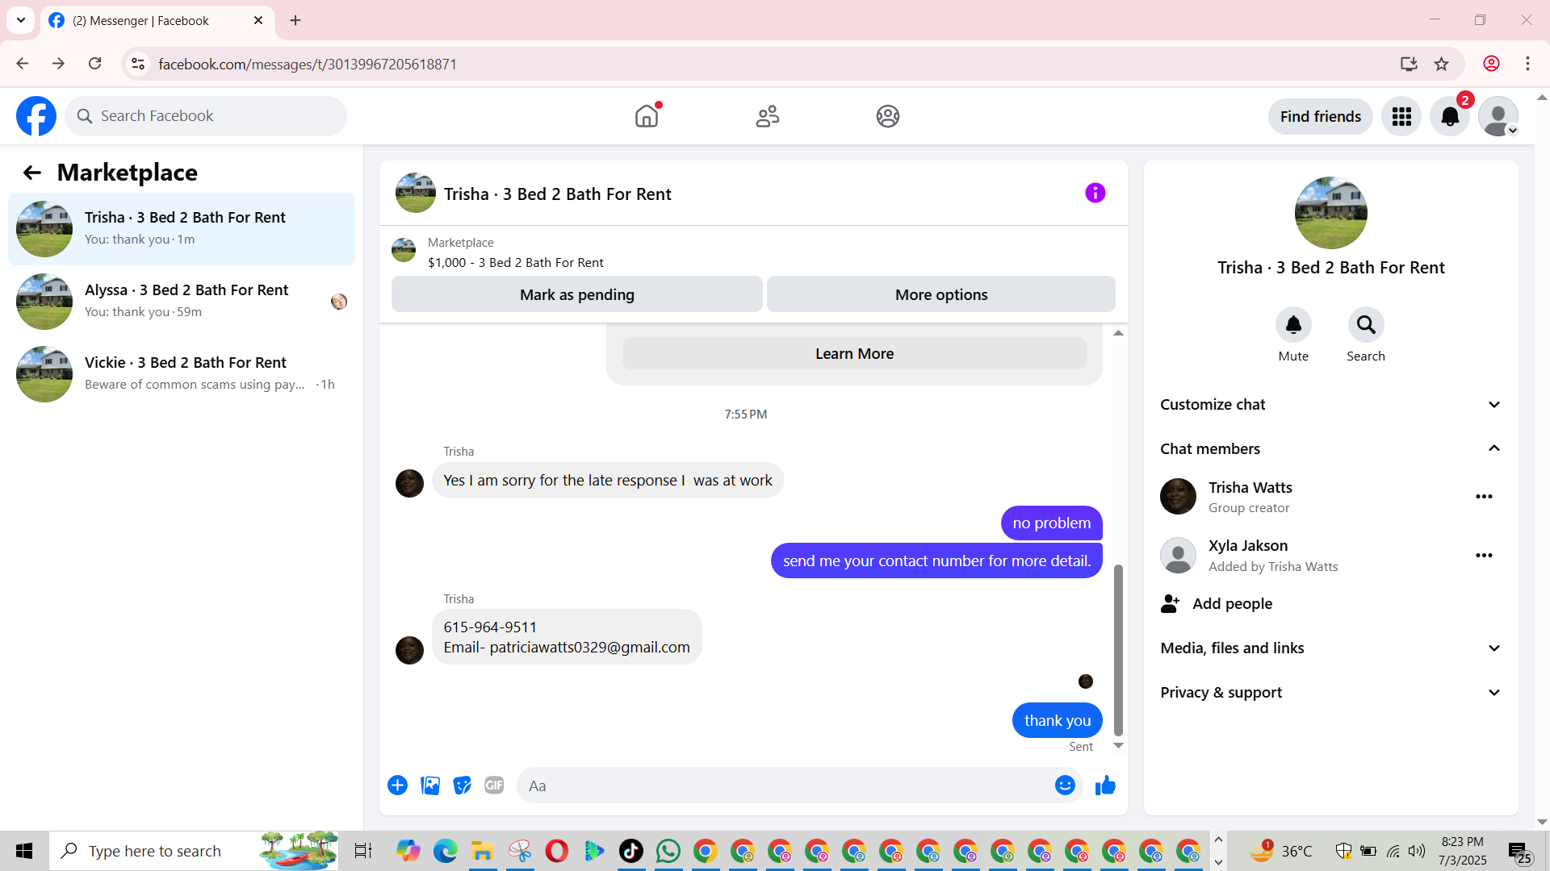This screenshot has height=871, width=1550.
Task: Click the GIF picker icon
Action: pyautogui.click(x=494, y=786)
